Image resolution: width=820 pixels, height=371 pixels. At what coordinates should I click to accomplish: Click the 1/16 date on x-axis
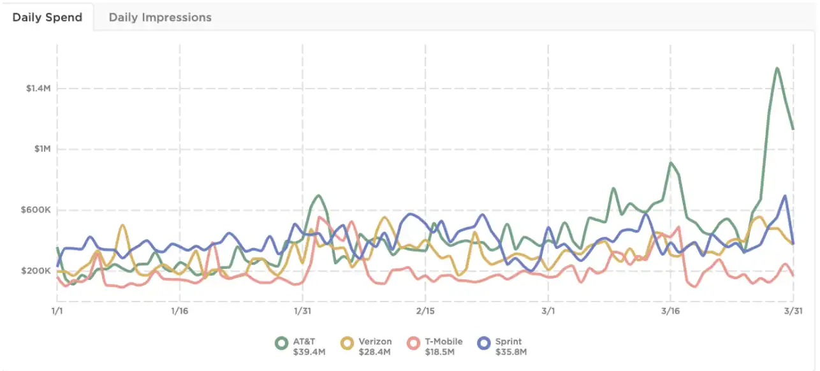(180, 310)
